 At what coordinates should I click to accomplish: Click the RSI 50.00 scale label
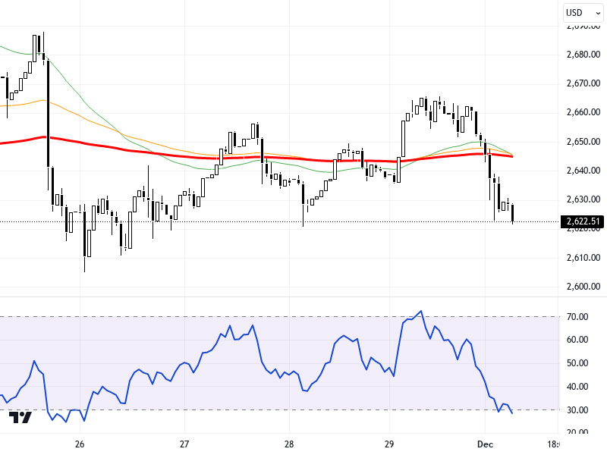578,363
